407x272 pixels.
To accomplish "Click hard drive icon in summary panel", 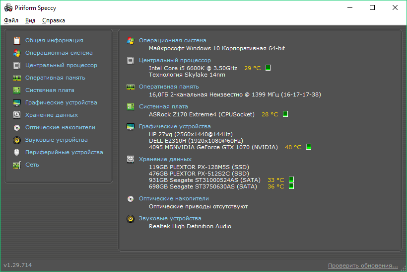I will 131,159.
